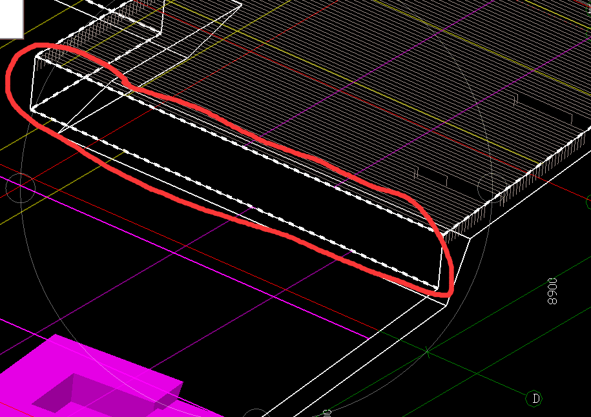The width and height of the screenshot is (591, 417).
Task: Click the green grid bubble labeled D
Action: (x=535, y=398)
